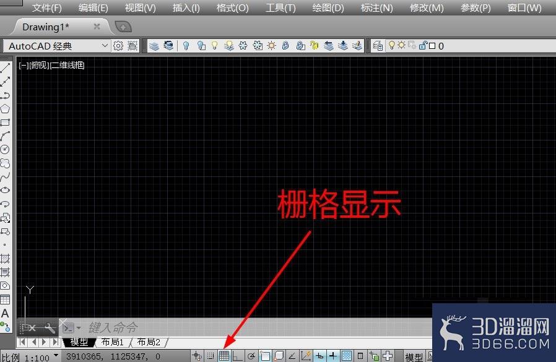
Task: Click the Layer Previous icon
Action: [169, 45]
